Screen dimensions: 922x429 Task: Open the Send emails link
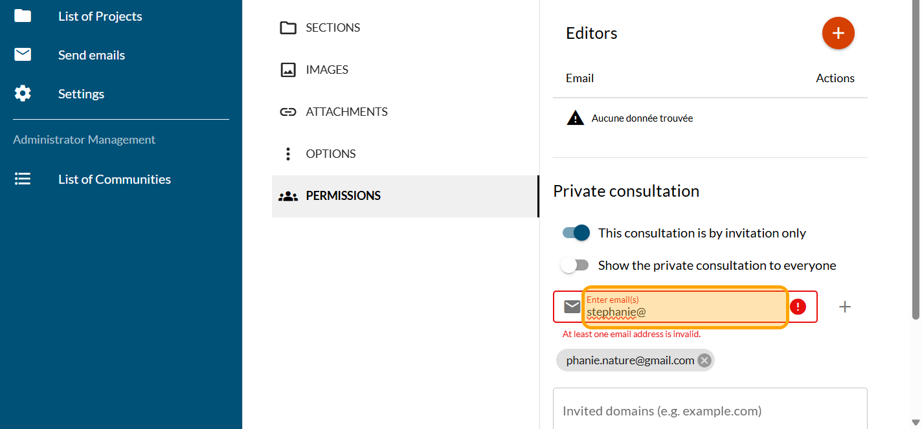[91, 55]
